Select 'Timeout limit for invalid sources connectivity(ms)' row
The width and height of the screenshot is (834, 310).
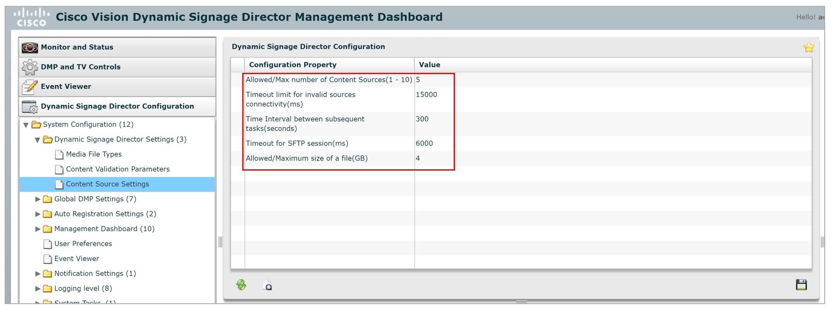[521, 99]
